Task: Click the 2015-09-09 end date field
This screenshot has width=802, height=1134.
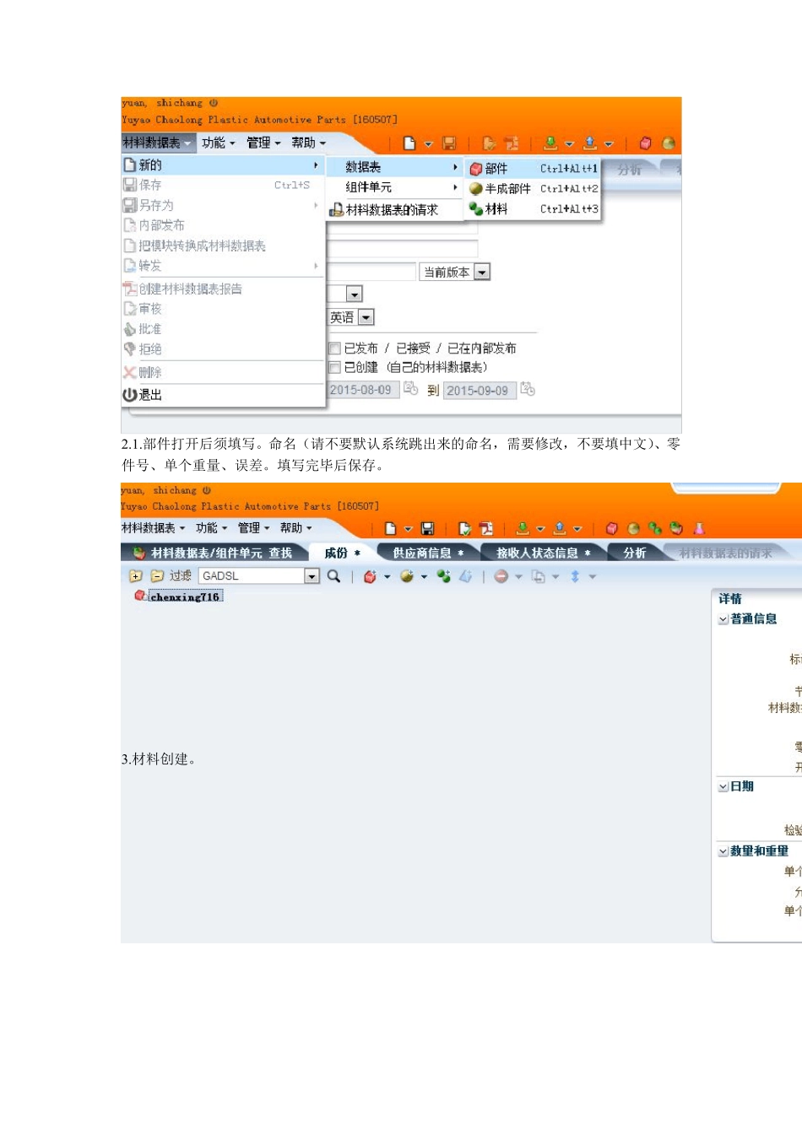Action: 479,391
